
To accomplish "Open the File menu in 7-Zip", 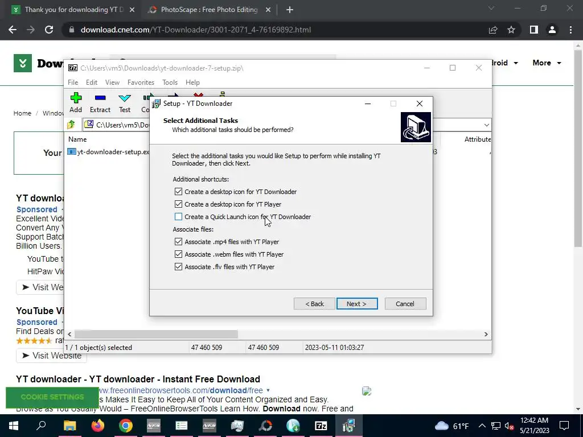I will (73, 83).
